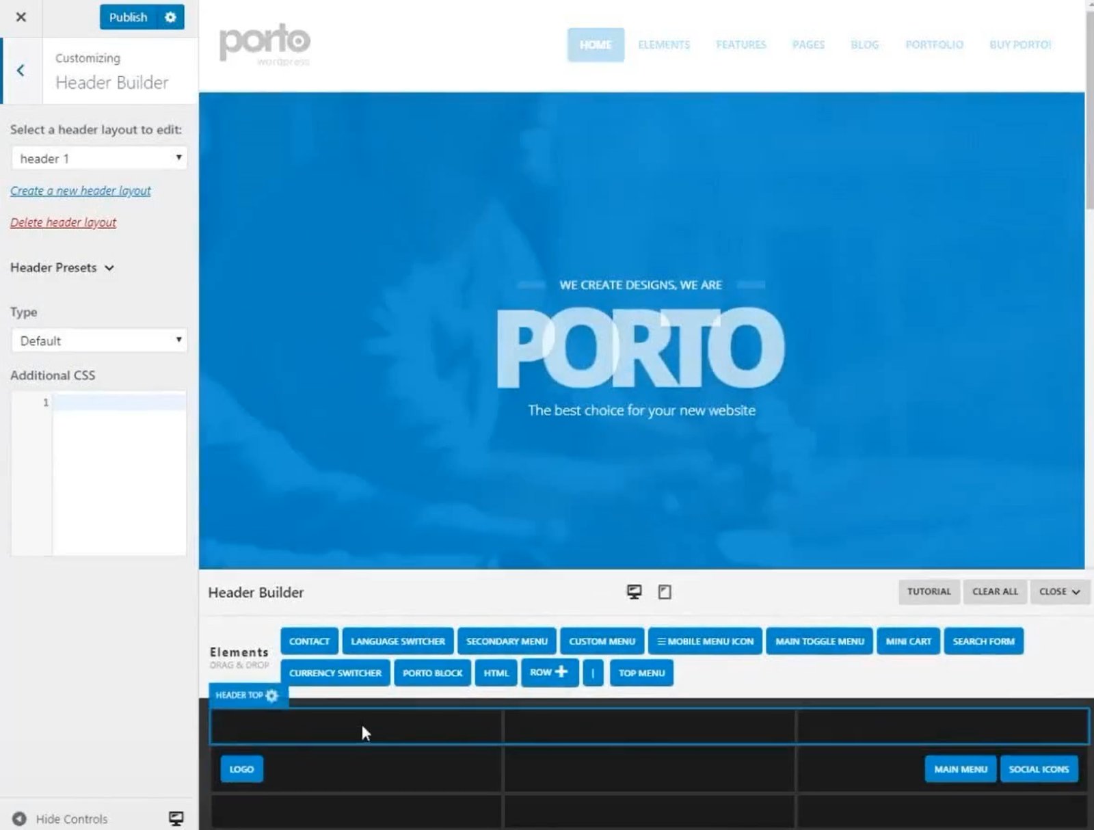Click the Logo element in header row
Screen dimensions: 1094x830
tap(241, 769)
